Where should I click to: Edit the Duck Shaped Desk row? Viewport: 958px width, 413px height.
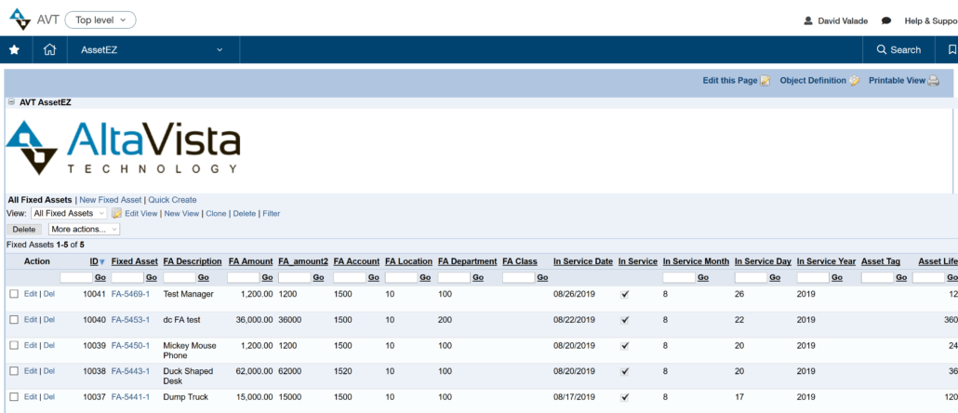(31, 371)
